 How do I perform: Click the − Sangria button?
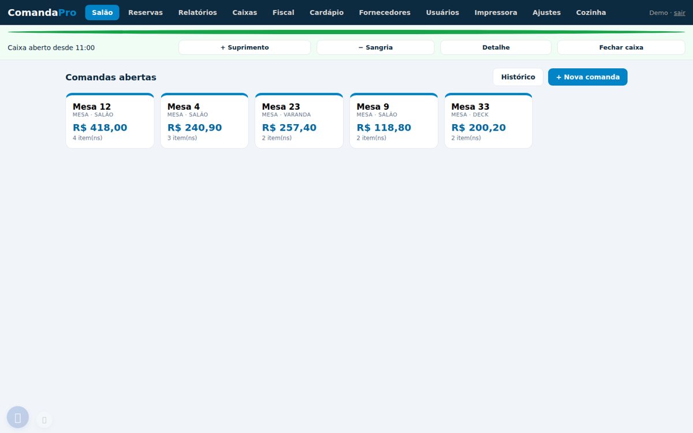pyautogui.click(x=375, y=47)
